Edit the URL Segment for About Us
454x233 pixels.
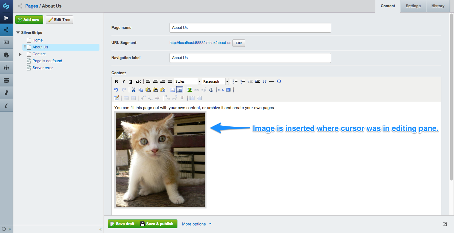pyautogui.click(x=238, y=43)
